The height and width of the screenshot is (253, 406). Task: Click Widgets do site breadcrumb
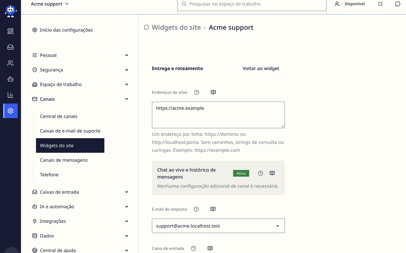tap(176, 27)
